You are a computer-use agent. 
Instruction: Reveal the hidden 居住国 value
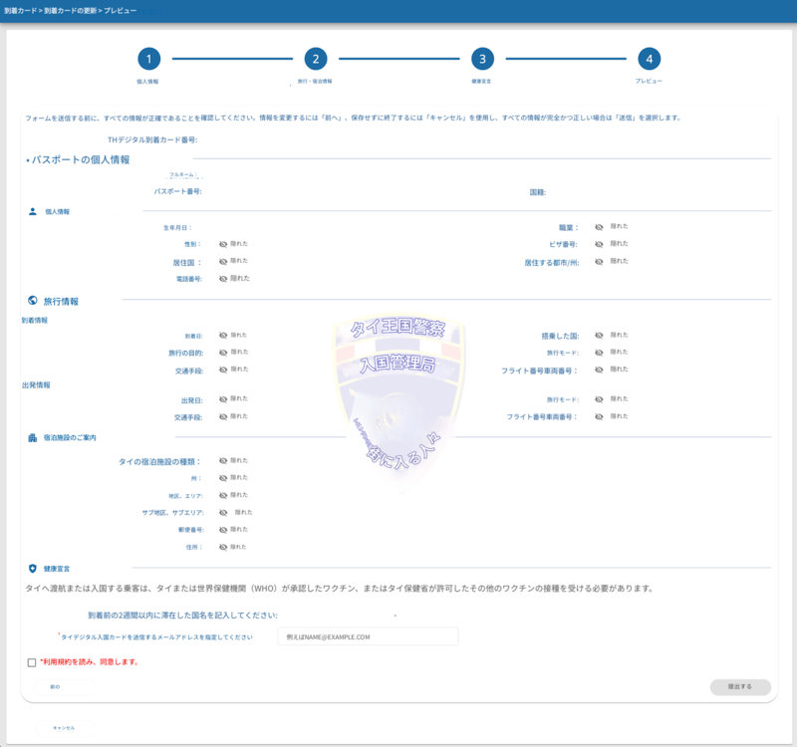coord(223,261)
